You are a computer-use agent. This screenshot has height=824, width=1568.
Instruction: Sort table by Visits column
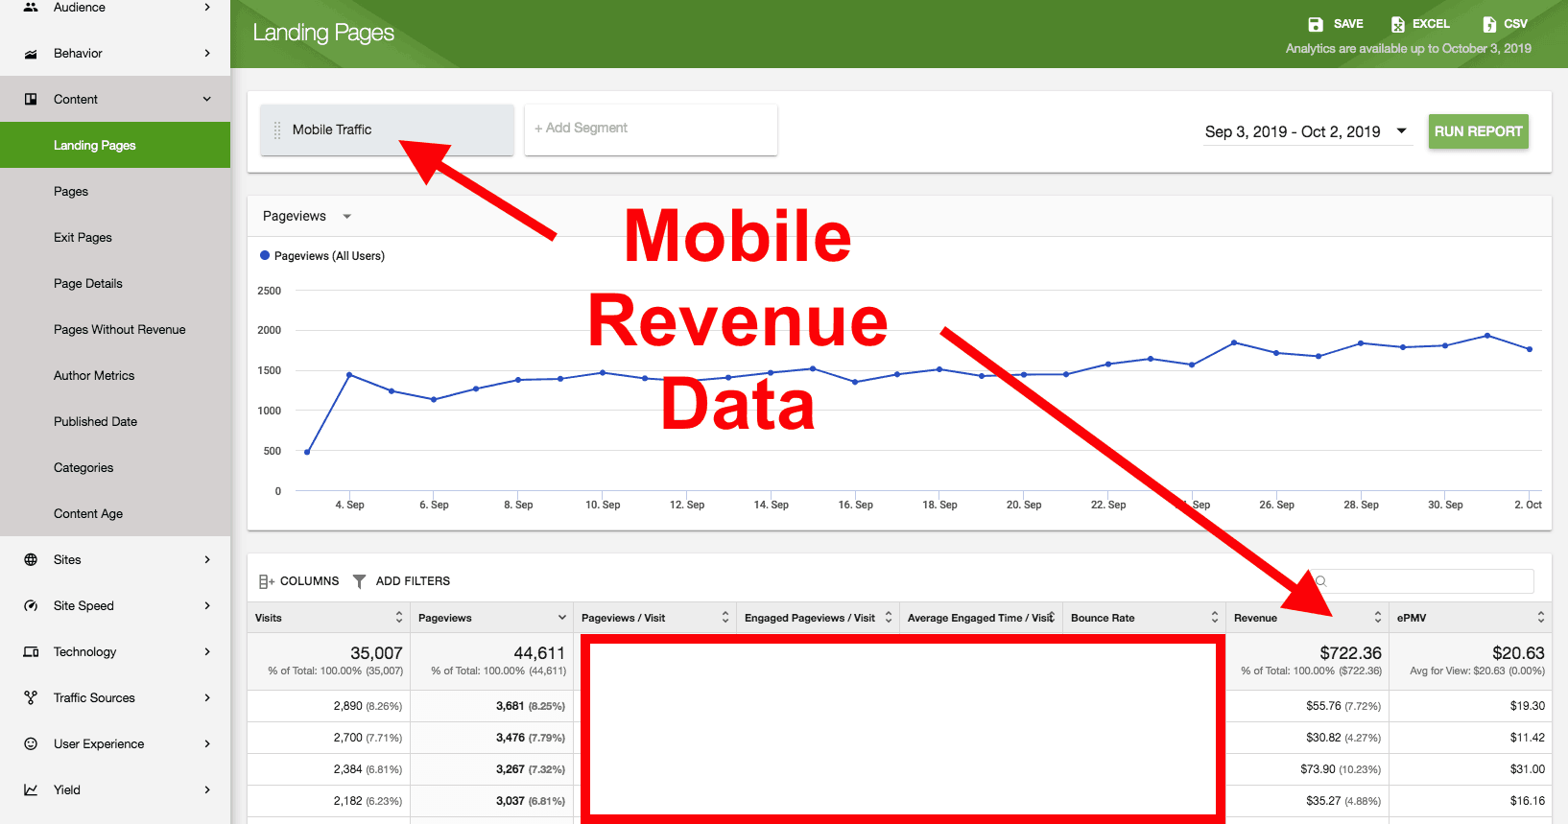tap(399, 618)
